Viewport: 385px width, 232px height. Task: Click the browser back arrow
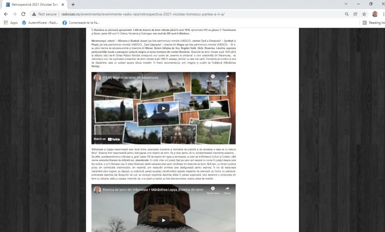click(x=6, y=14)
